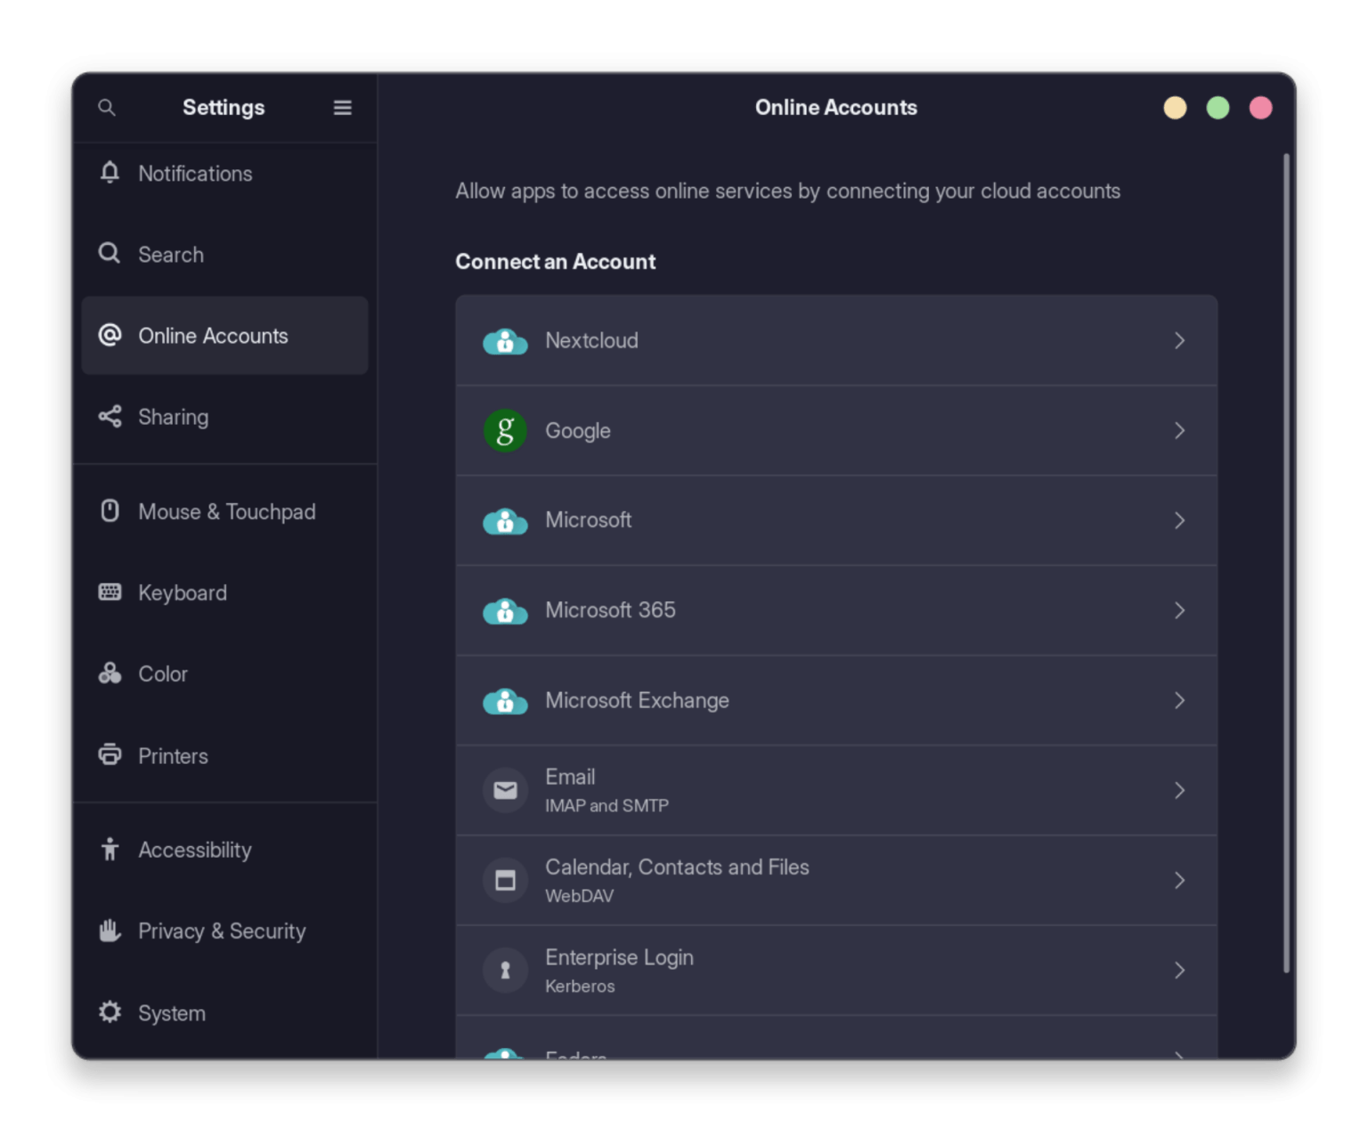Click the Calendar WebDAV icon
The image size is (1368, 1131).
[x=505, y=881]
